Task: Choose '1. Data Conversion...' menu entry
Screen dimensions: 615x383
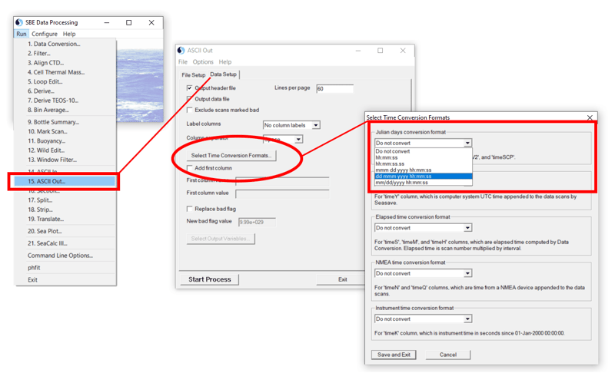Action: 54,44
